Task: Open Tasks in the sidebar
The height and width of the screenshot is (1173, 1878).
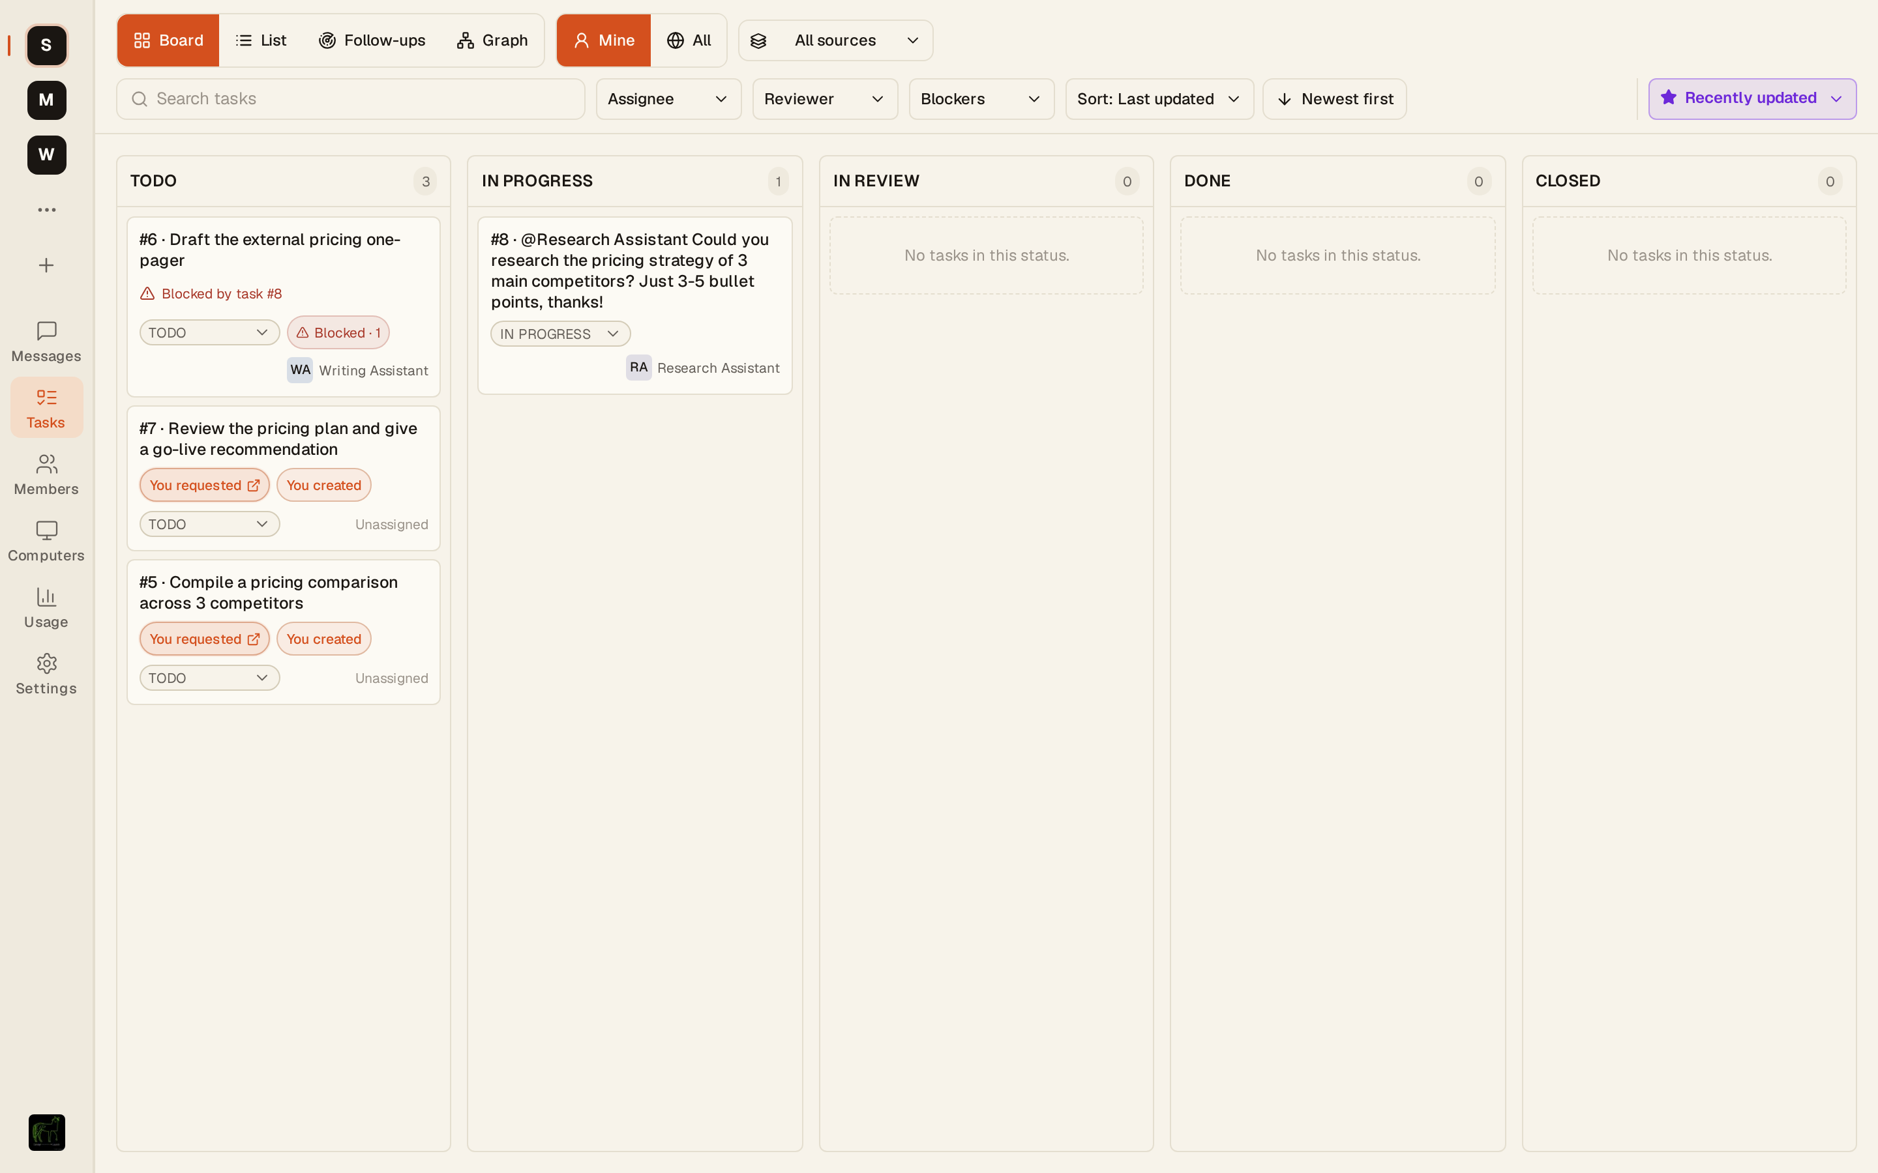Action: coord(46,408)
